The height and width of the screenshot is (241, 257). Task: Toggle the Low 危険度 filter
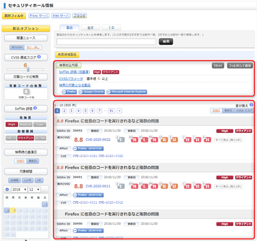[x=40, y=124]
